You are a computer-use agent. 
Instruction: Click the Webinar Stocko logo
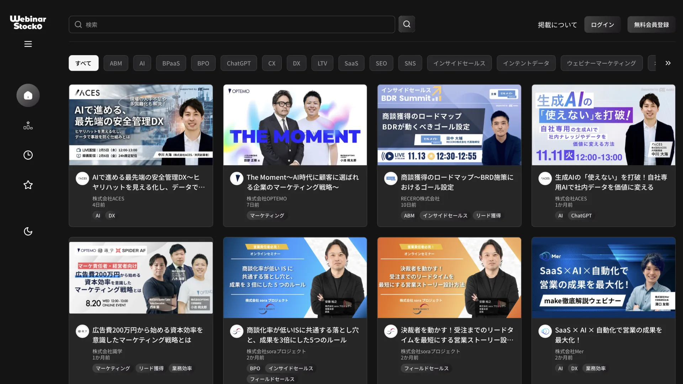point(28,22)
